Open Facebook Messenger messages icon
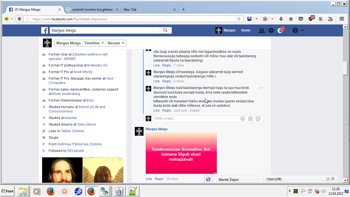 [271, 30]
